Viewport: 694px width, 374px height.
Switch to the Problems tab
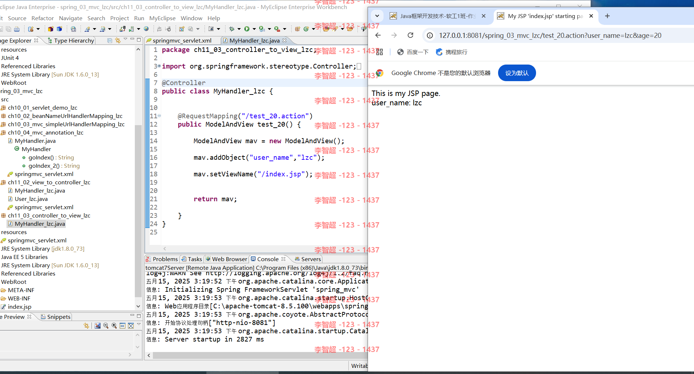pyautogui.click(x=162, y=259)
